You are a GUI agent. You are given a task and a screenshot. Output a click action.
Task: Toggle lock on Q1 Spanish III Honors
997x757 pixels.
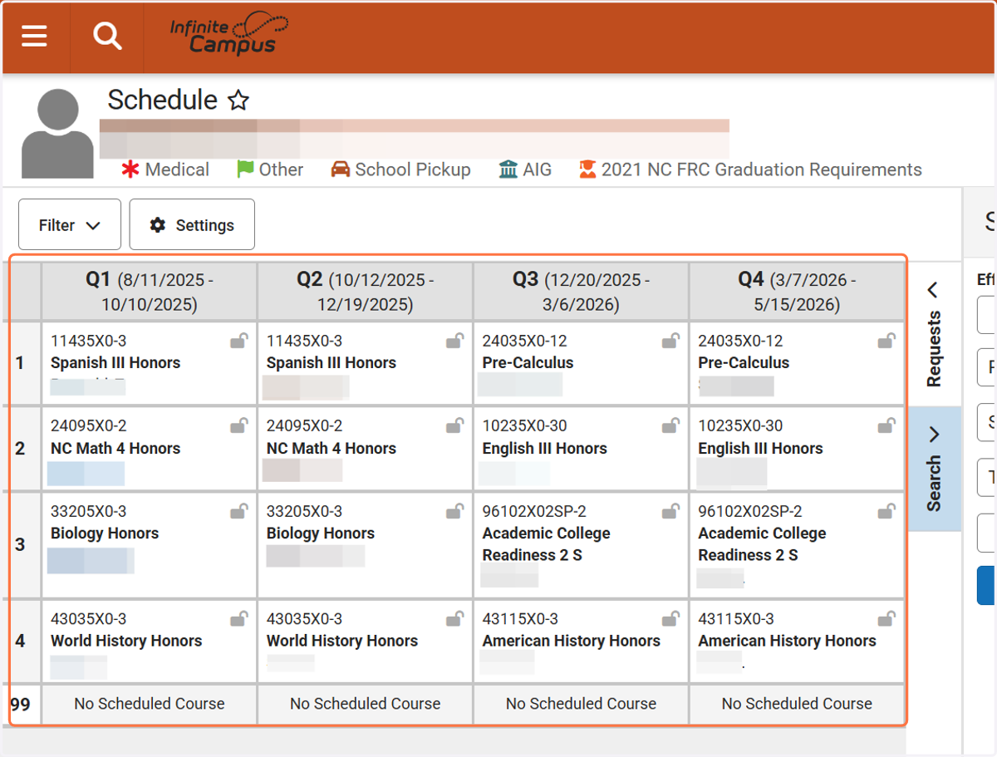click(239, 341)
